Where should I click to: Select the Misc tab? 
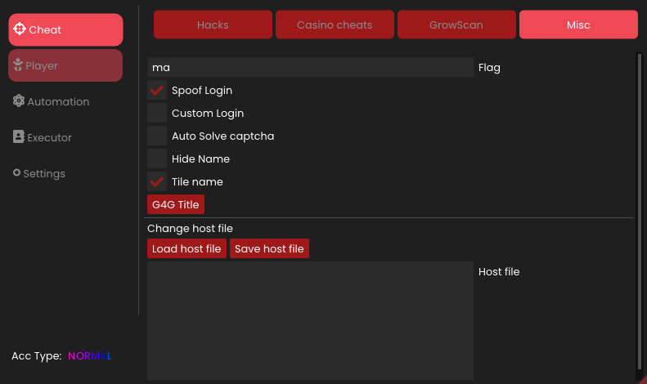click(x=578, y=25)
